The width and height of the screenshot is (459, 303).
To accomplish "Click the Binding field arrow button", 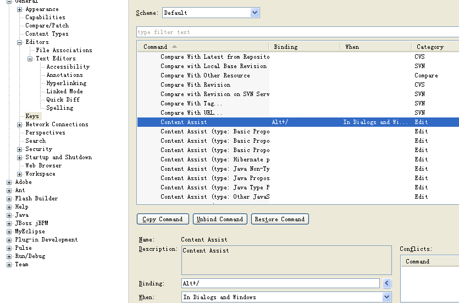I will click(387, 283).
